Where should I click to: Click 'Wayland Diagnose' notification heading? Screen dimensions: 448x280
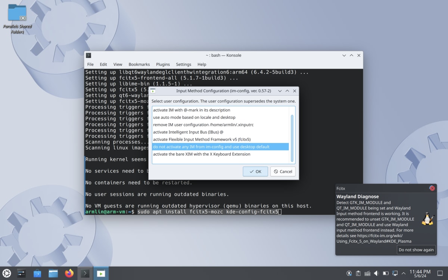(358, 196)
